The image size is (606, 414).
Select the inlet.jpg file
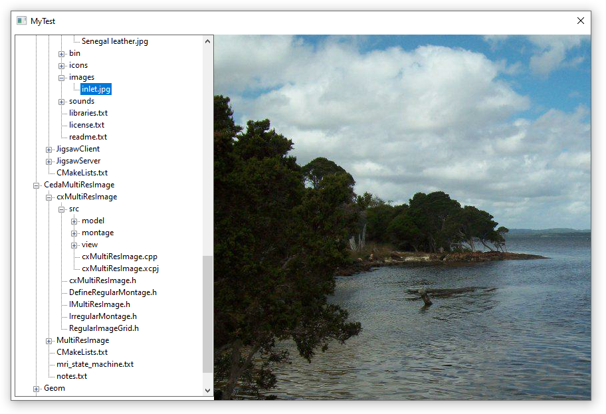click(96, 89)
